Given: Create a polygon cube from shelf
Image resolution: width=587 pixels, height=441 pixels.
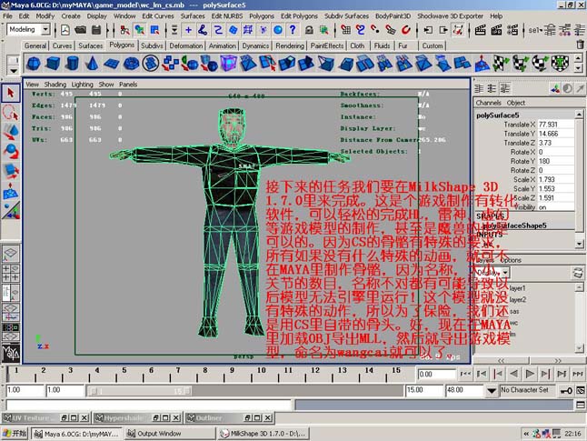Looking at the screenshot, I should coord(53,63).
